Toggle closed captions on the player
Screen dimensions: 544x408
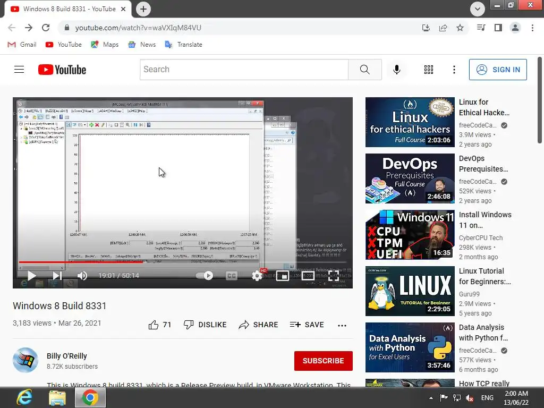(232, 276)
